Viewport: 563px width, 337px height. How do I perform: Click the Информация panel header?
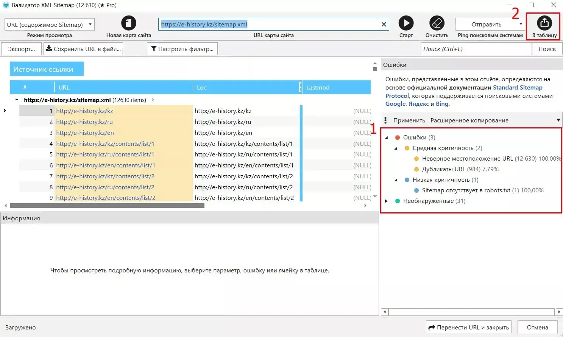189,218
